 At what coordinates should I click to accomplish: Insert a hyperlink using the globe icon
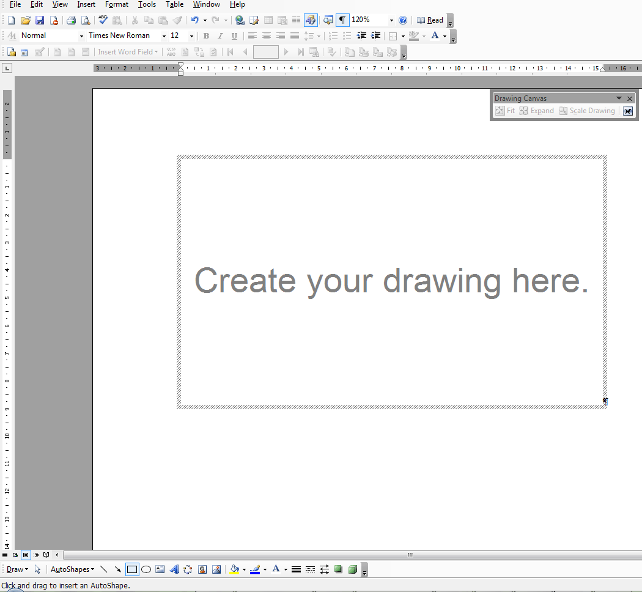pos(240,20)
